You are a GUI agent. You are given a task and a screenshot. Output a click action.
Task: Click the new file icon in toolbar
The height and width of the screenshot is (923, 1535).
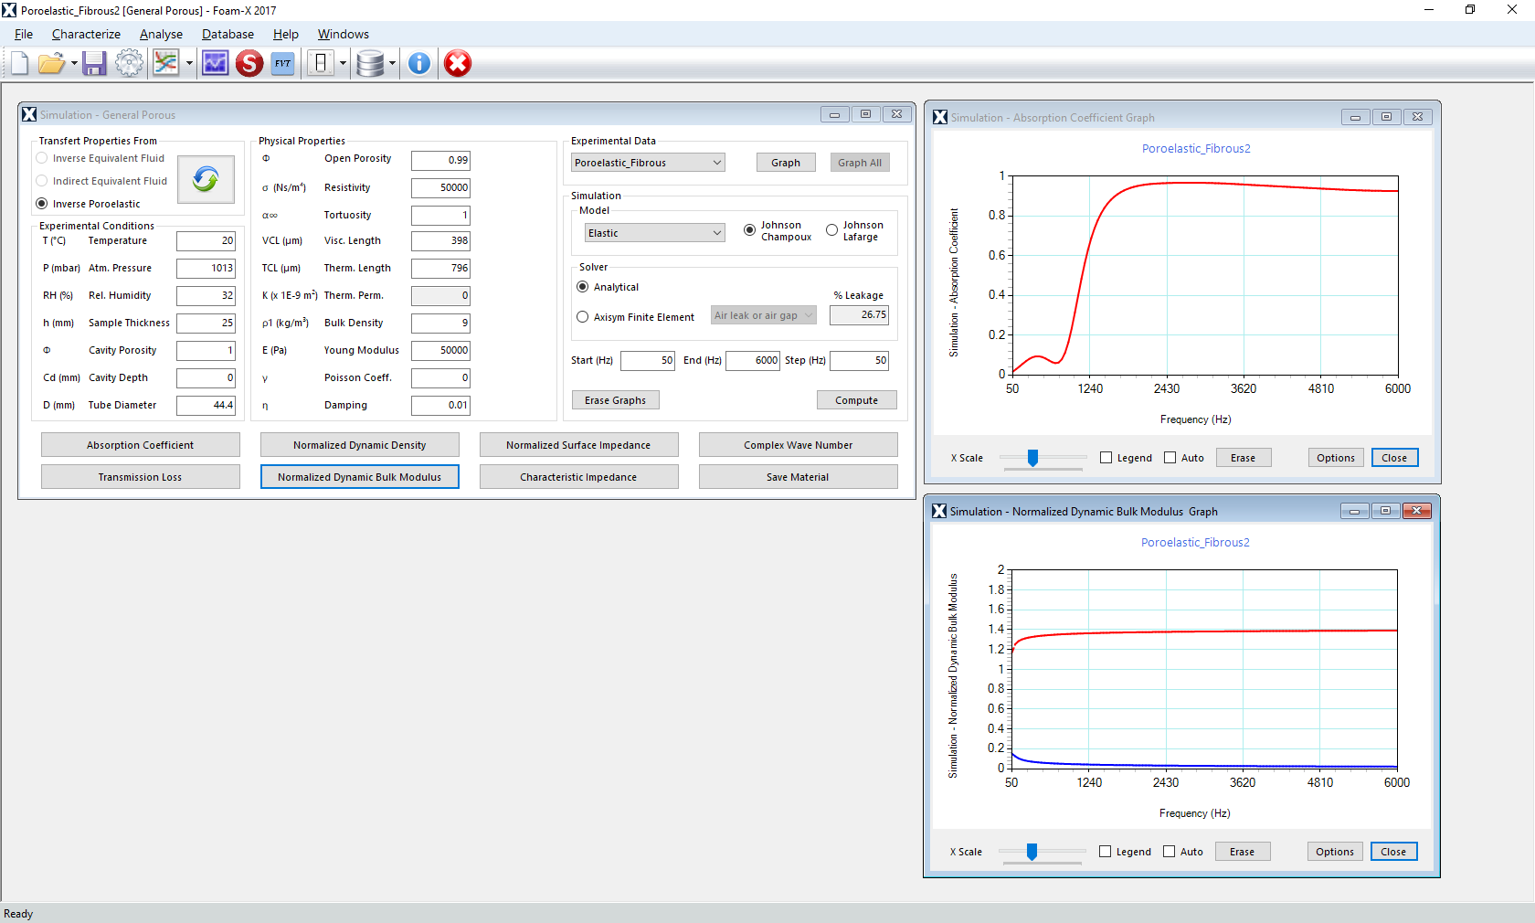click(x=19, y=64)
